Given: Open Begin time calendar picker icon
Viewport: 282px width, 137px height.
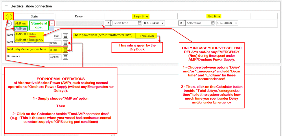Looking at the screenshot, I should click(139, 23).
